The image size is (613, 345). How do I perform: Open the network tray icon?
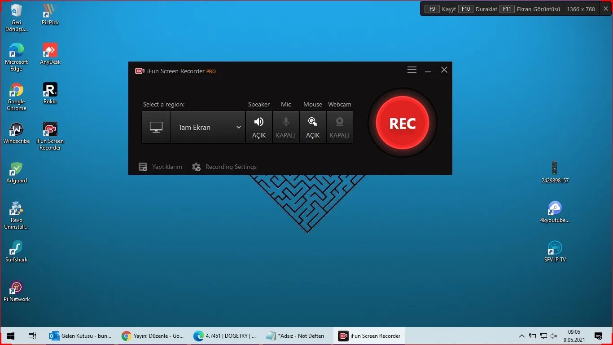tap(543, 336)
